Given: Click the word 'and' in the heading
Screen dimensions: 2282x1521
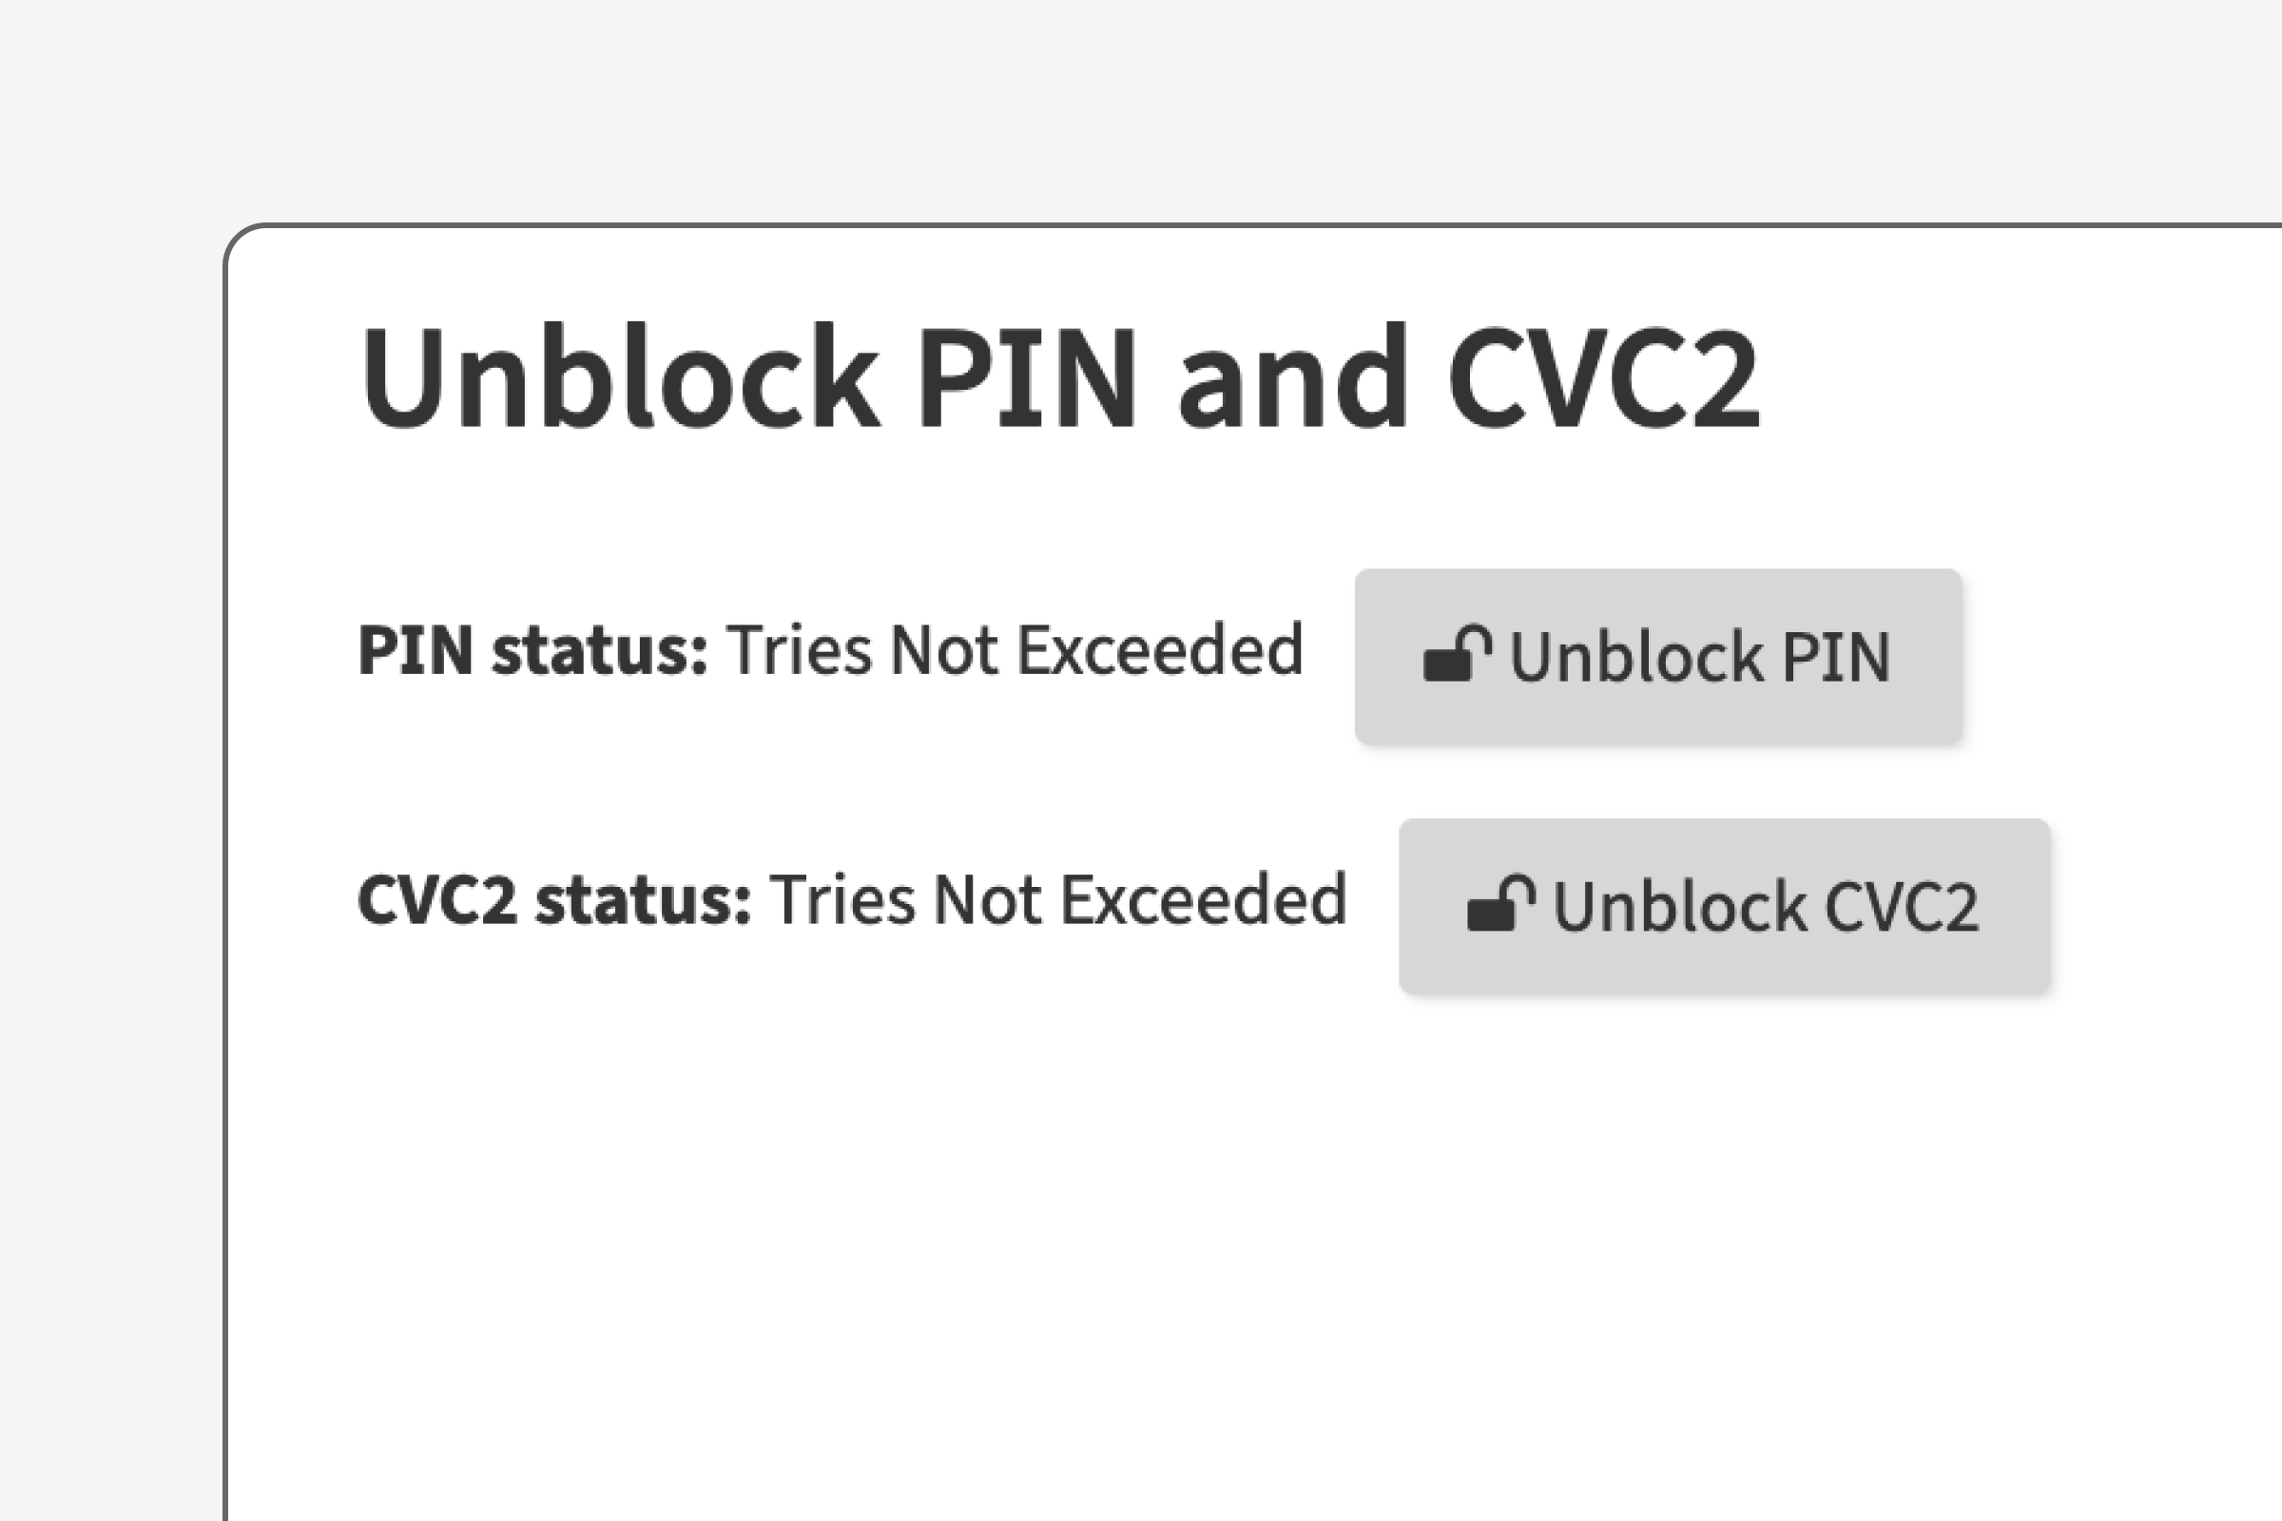Looking at the screenshot, I should coord(1291,376).
